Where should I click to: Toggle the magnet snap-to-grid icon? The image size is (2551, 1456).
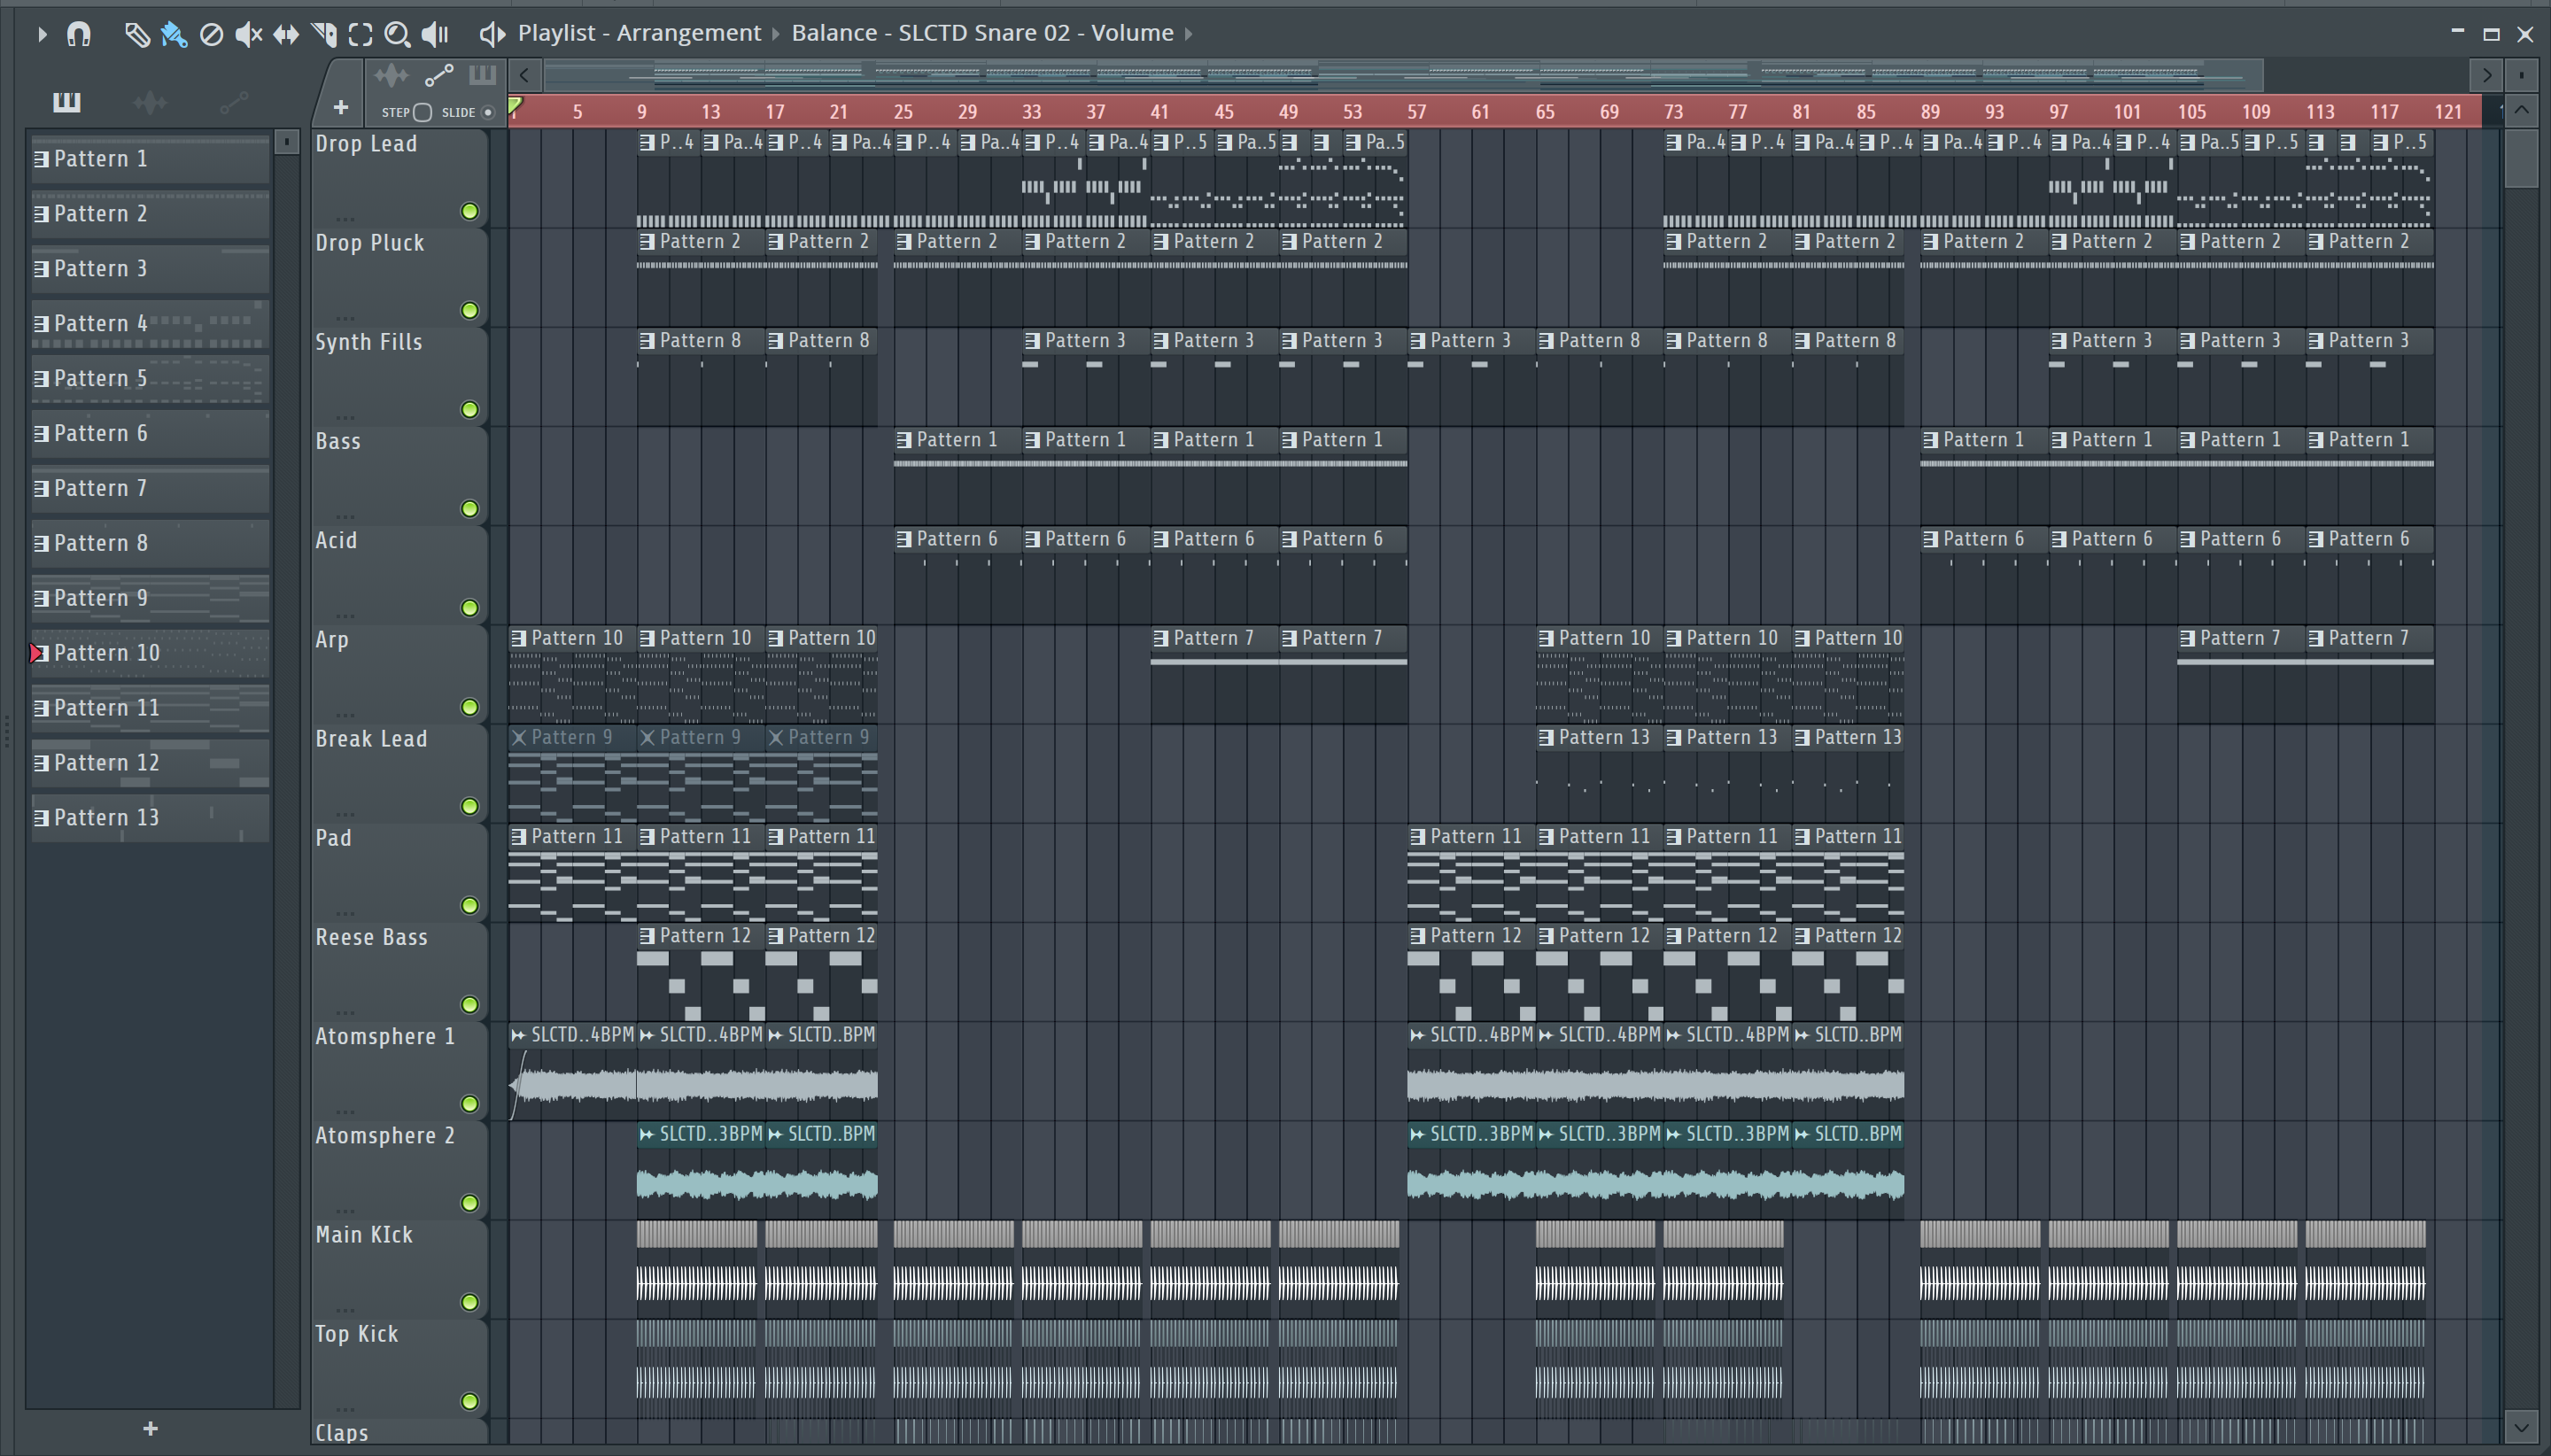coord(79,34)
